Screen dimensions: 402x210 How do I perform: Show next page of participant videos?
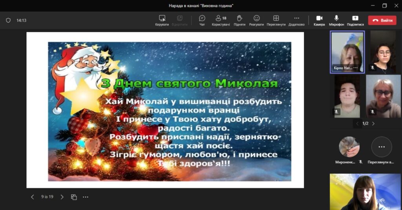click(x=373, y=124)
